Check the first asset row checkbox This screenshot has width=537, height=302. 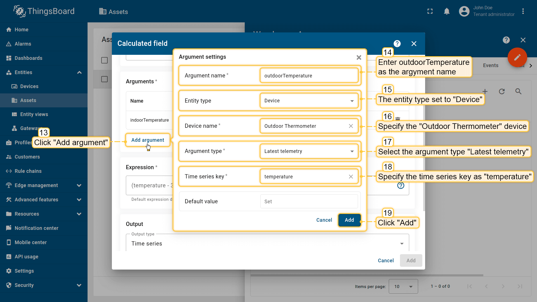104,79
